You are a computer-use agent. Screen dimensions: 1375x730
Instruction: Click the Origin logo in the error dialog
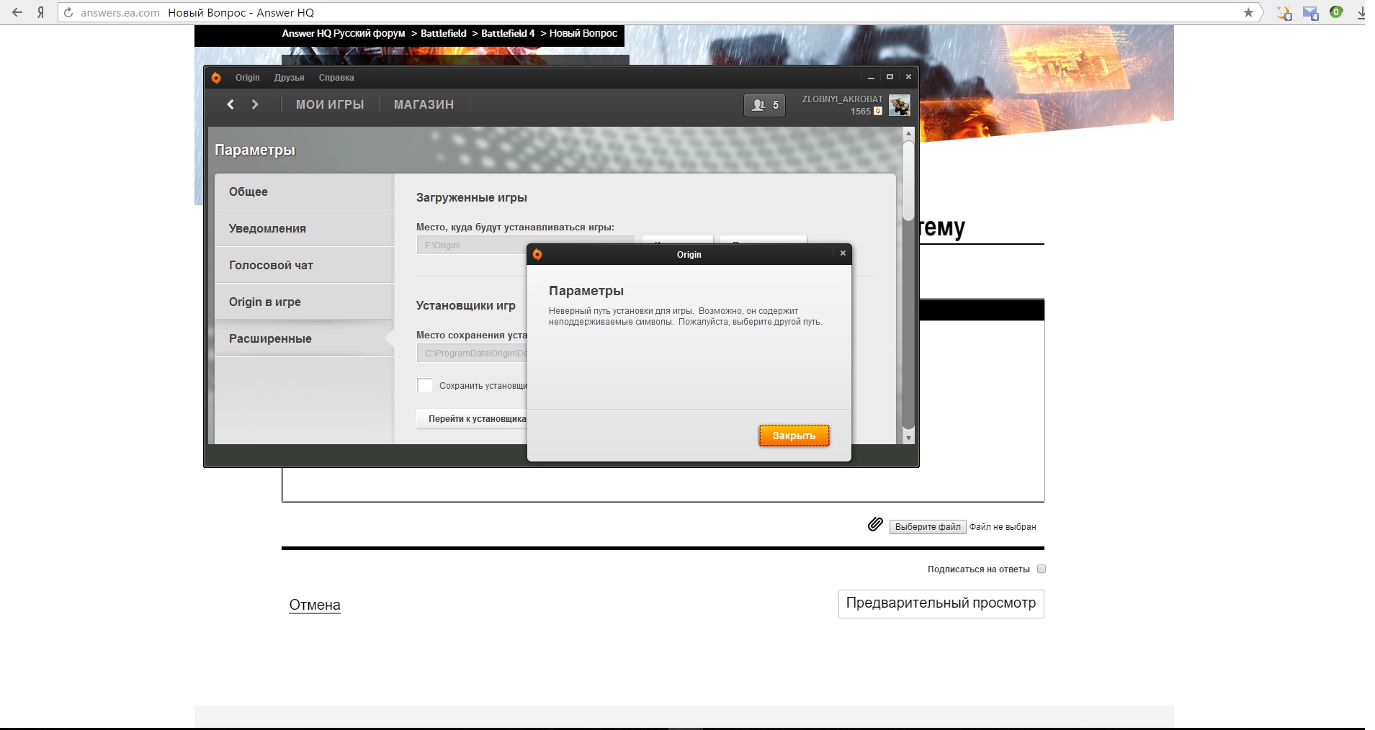pyautogui.click(x=537, y=254)
